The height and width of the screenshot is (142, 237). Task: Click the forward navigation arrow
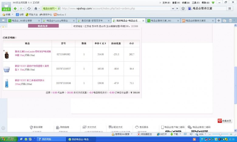click(21, 8)
